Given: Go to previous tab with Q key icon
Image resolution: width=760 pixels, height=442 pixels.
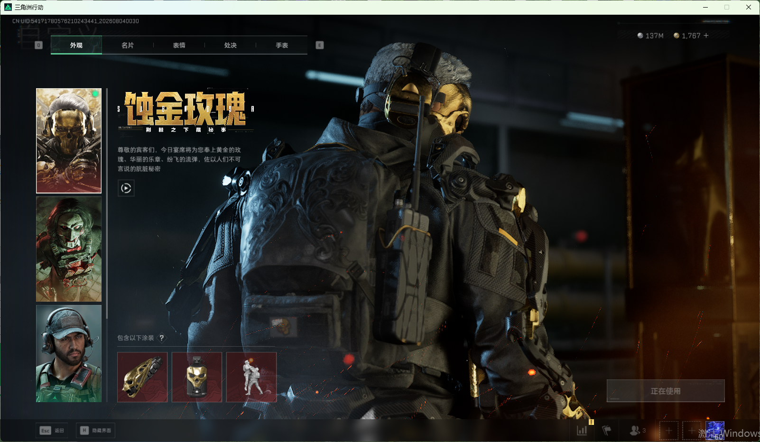Looking at the screenshot, I should point(39,45).
